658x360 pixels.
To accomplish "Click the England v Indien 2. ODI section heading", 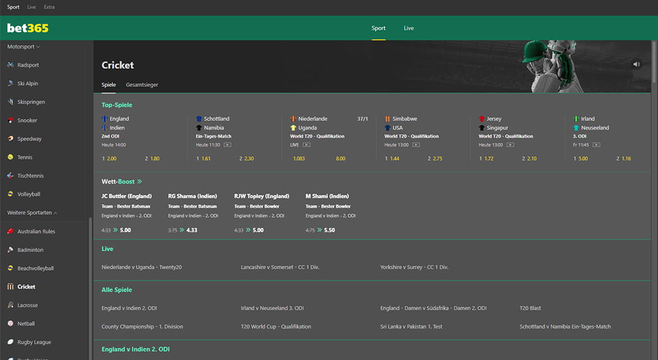I will (135, 349).
